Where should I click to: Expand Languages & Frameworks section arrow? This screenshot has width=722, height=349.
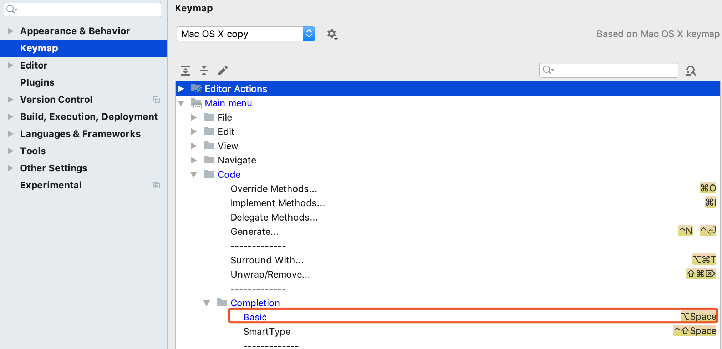pyautogui.click(x=11, y=134)
